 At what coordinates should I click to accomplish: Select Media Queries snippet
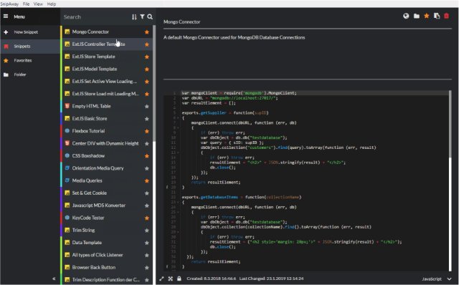pyautogui.click(x=107, y=180)
